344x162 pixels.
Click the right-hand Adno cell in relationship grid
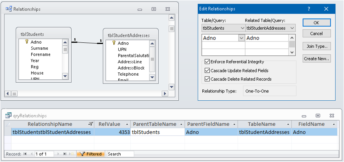pos(267,38)
